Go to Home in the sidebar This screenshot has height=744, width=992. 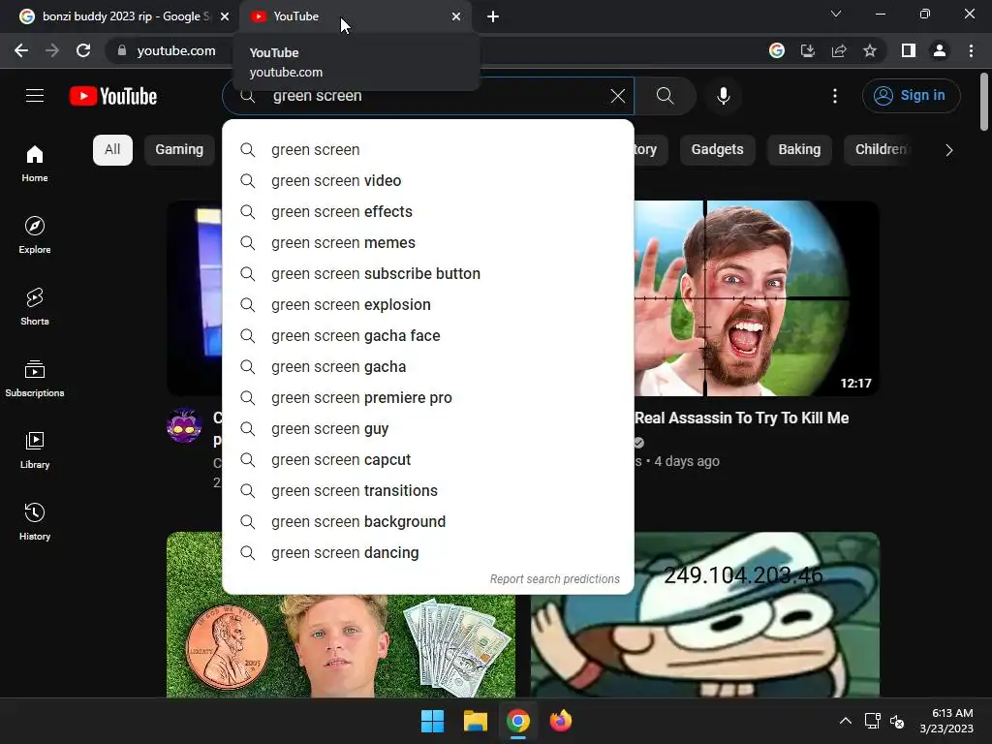point(35,163)
